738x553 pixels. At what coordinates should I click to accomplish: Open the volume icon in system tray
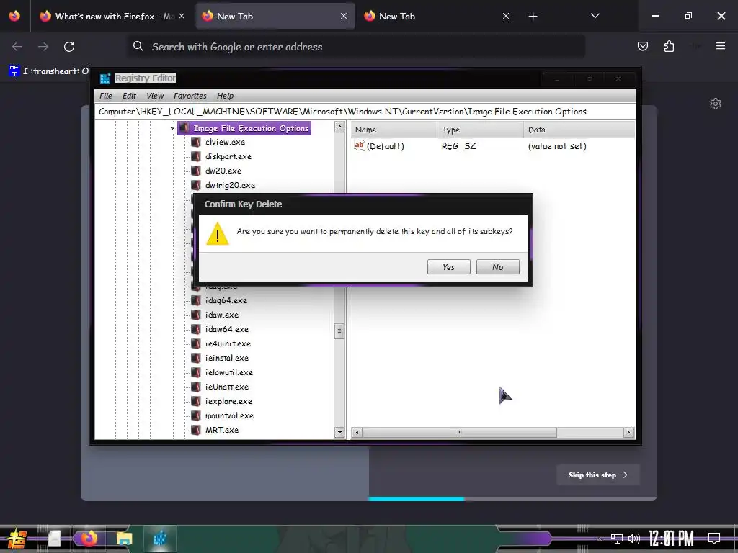click(634, 539)
